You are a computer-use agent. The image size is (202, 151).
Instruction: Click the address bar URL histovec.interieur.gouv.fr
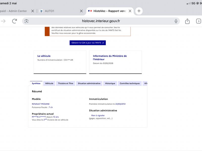101,21
